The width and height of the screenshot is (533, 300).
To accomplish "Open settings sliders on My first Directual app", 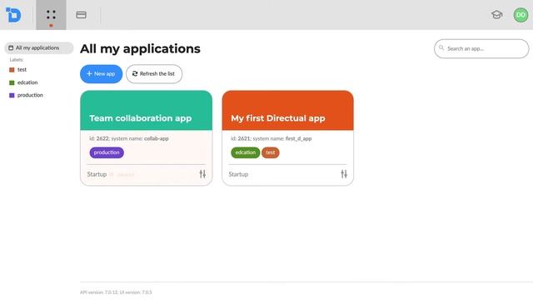I will coord(344,174).
